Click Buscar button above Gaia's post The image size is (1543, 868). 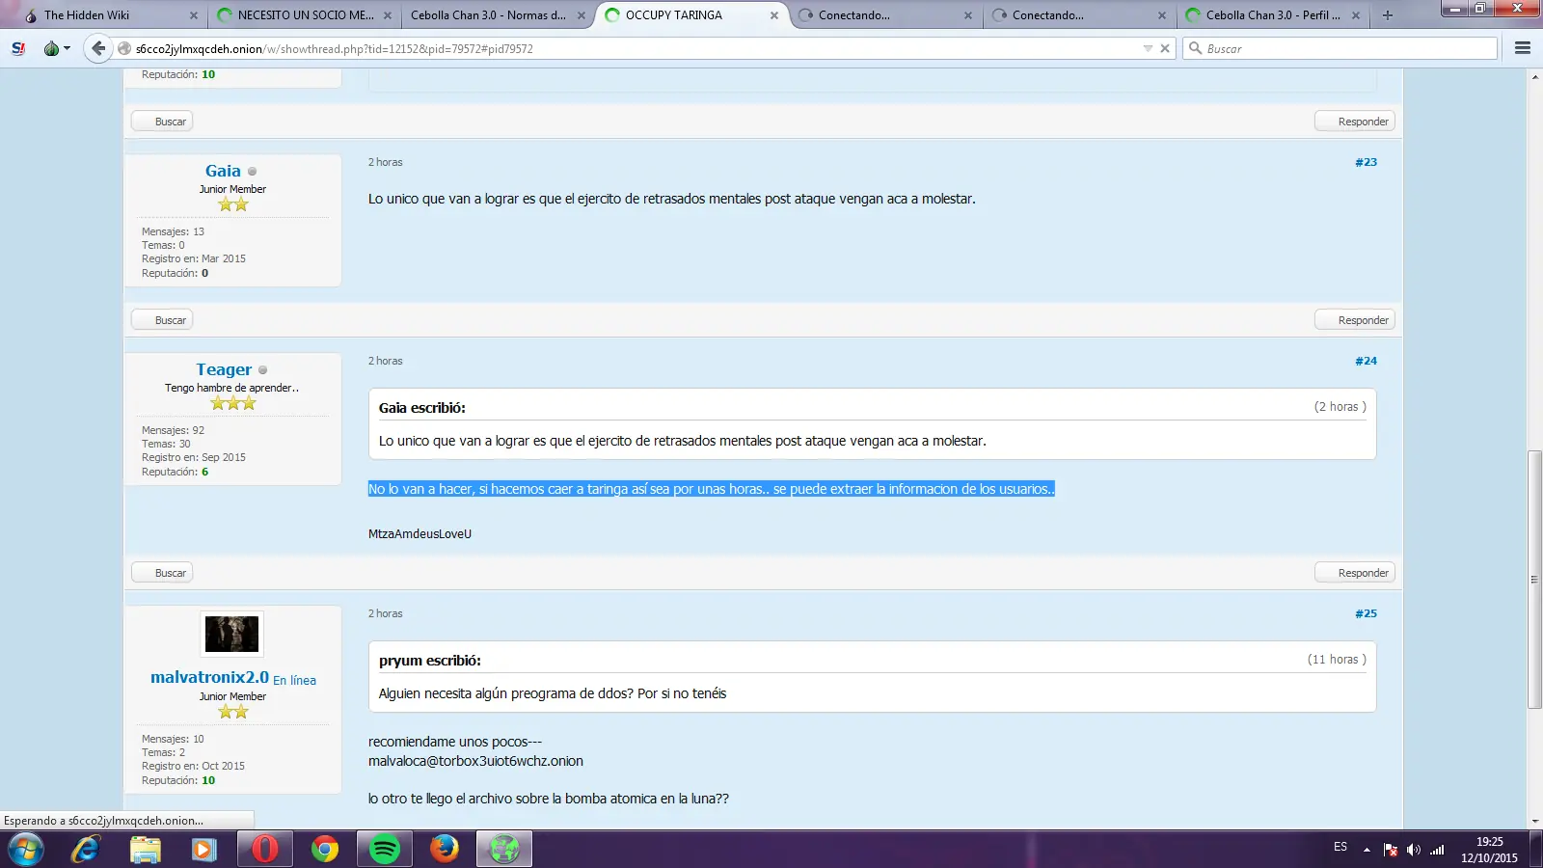pos(162,122)
